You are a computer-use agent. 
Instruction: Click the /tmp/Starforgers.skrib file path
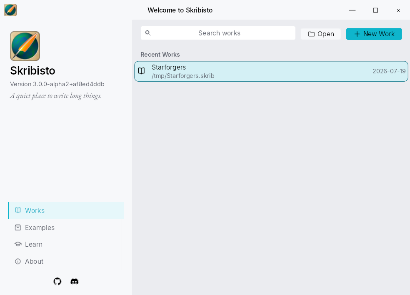tap(183, 76)
